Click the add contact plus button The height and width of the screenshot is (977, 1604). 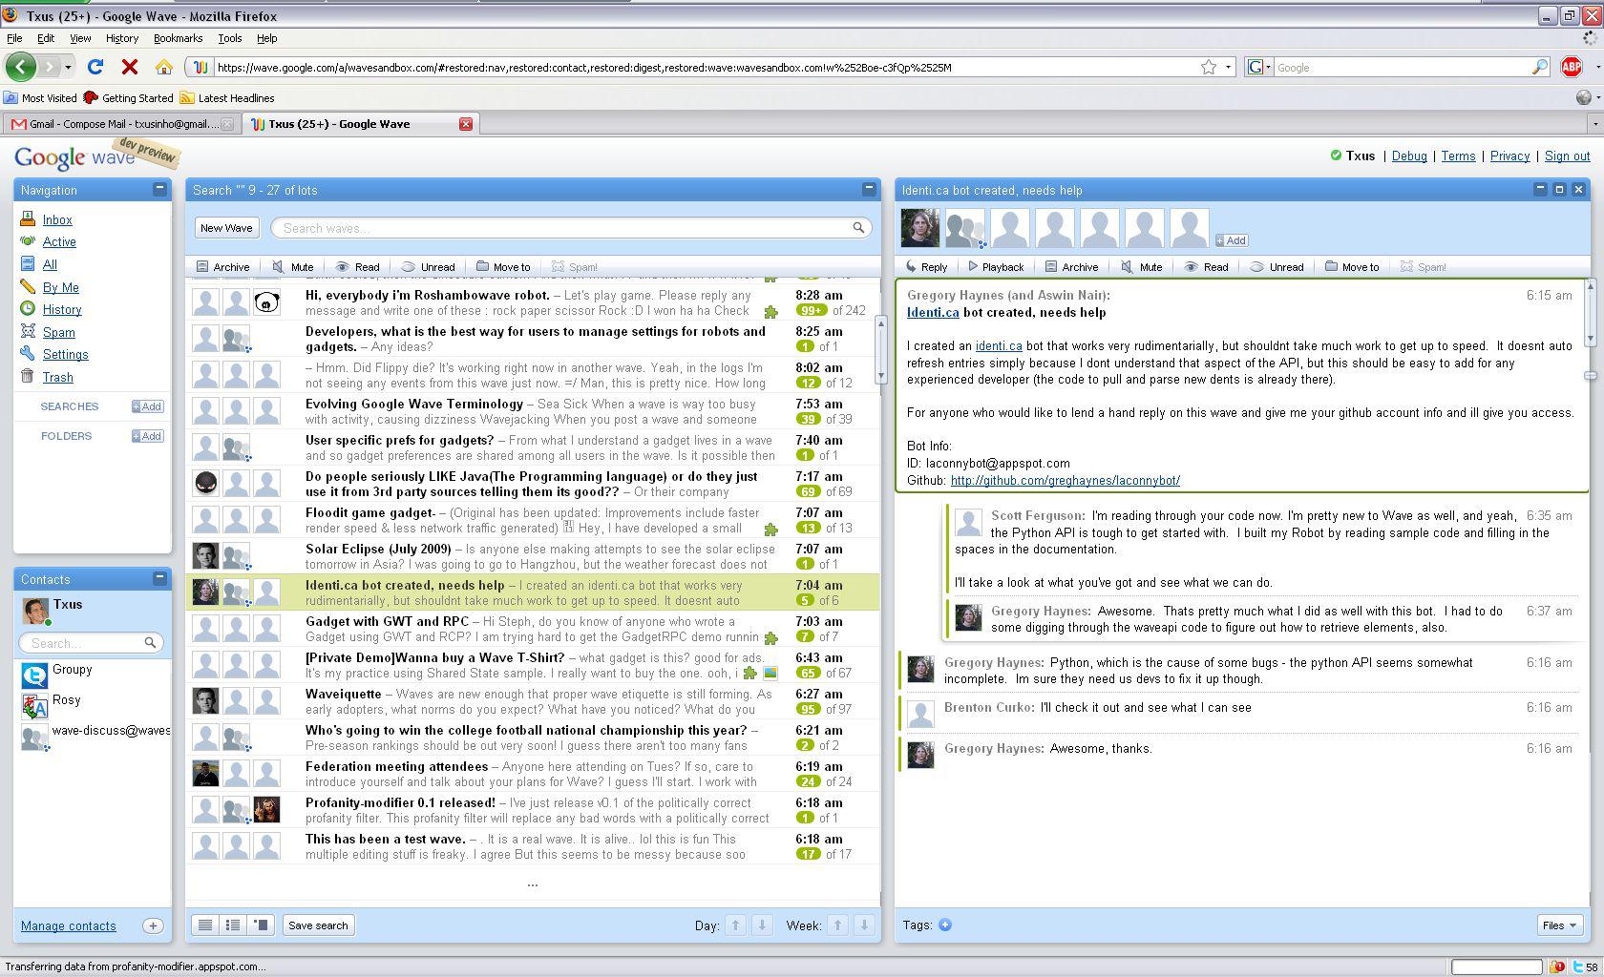pyautogui.click(x=153, y=925)
